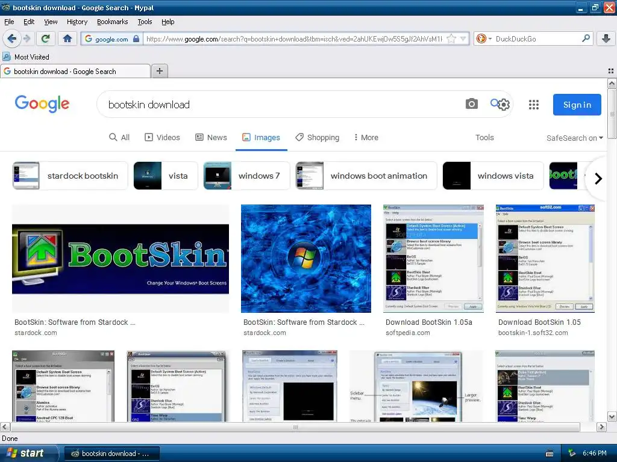The image size is (617, 462).
Task: Bookmark this page with the star icon
Action: point(451,38)
